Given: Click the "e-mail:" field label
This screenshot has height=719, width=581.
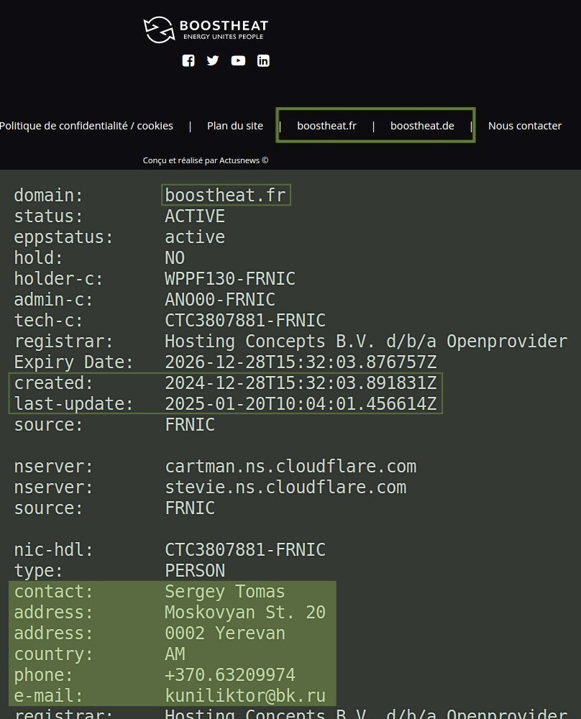Looking at the screenshot, I should pos(49,696).
